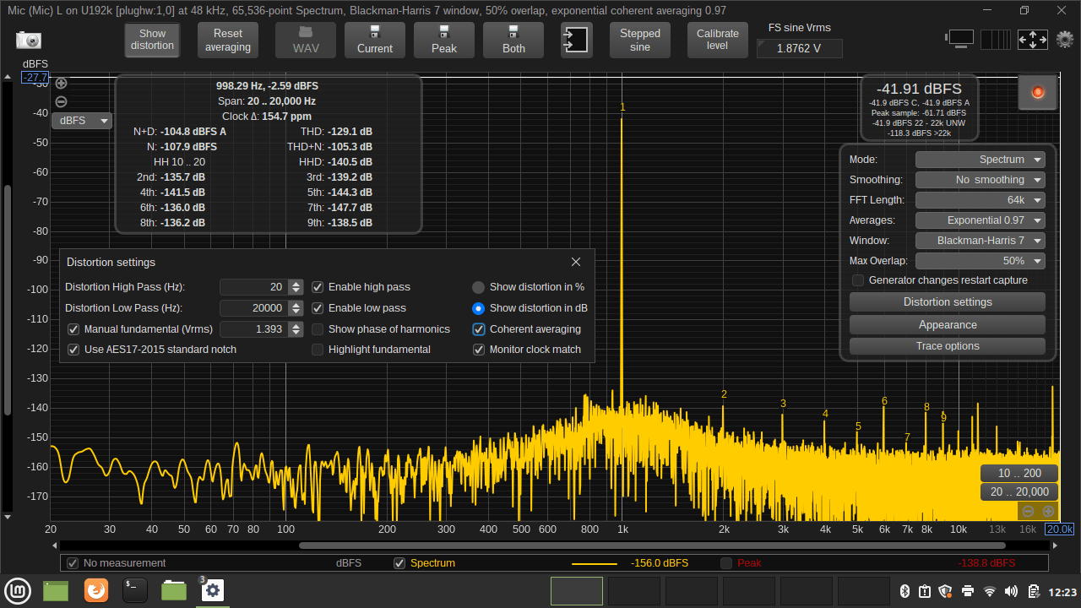Set range to 20 .. 20,000
Image resolution: width=1081 pixels, height=608 pixels.
1019,492
